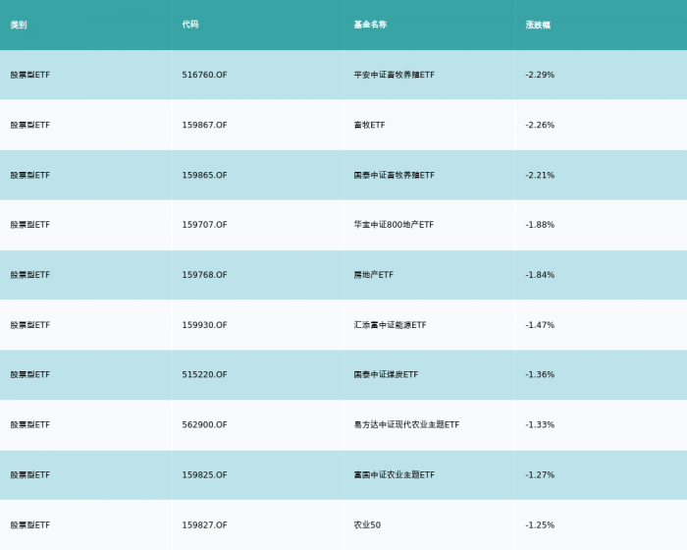Click the 代码 column header
This screenshot has width=687, height=550.
190,25
